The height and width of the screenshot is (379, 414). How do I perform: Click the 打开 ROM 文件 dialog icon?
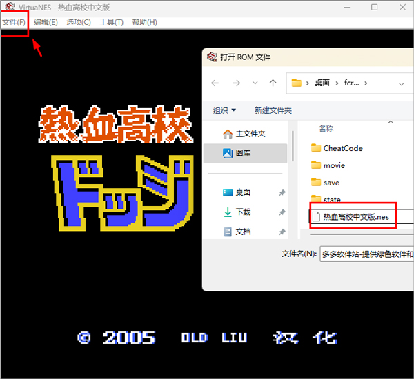tap(212, 57)
